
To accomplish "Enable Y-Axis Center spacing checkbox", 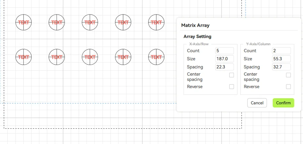I will coord(288,75).
